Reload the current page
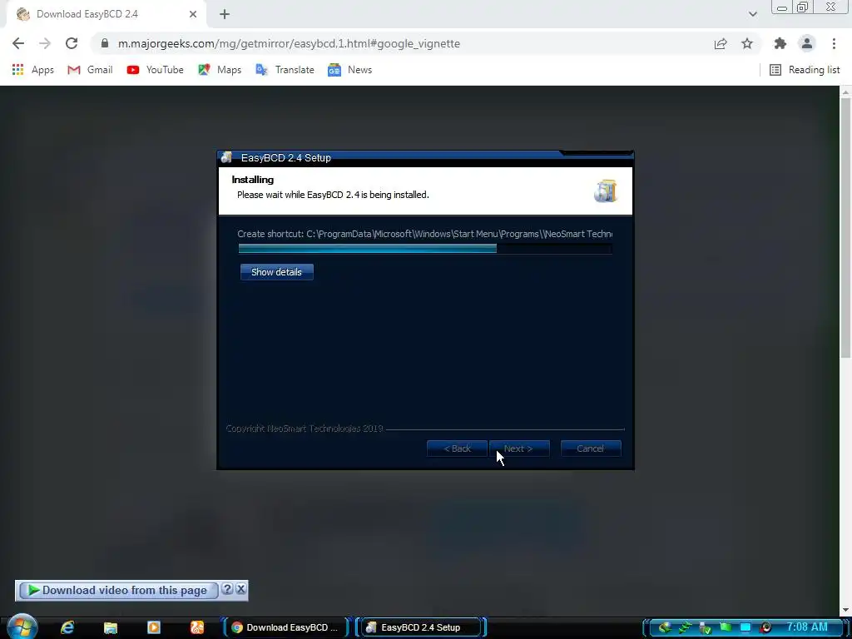The height and width of the screenshot is (639, 852). [x=72, y=43]
